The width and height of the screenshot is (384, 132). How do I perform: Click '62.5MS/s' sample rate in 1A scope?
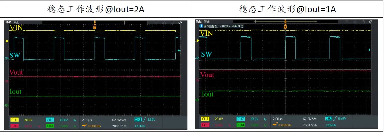pos(309,119)
